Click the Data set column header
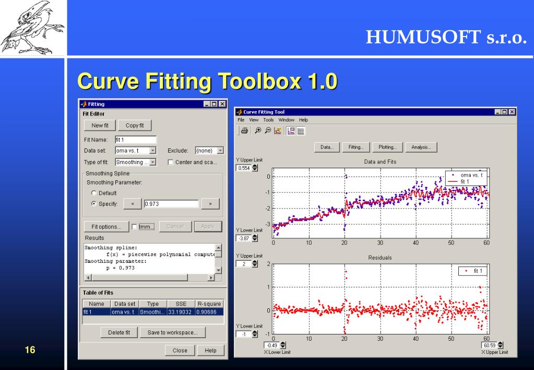The height and width of the screenshot is (370, 534). (x=125, y=304)
